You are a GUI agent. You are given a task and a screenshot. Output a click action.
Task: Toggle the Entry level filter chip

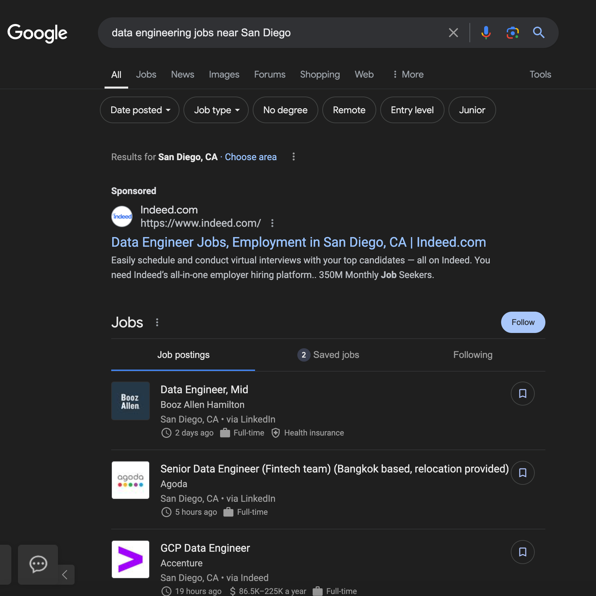tap(412, 110)
